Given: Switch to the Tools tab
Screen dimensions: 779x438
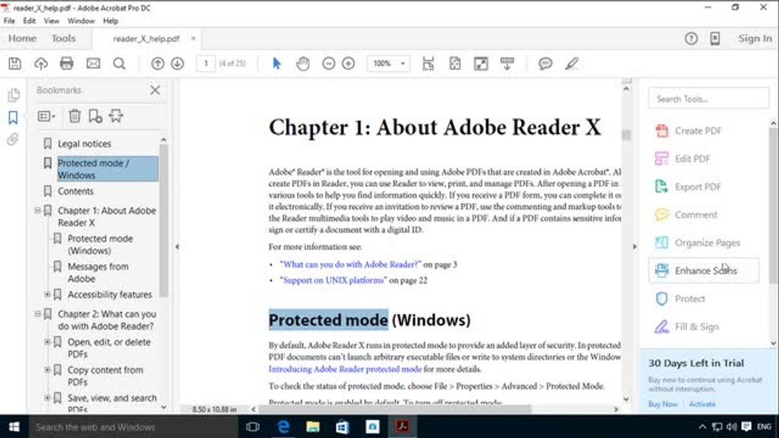Looking at the screenshot, I should 63,38.
